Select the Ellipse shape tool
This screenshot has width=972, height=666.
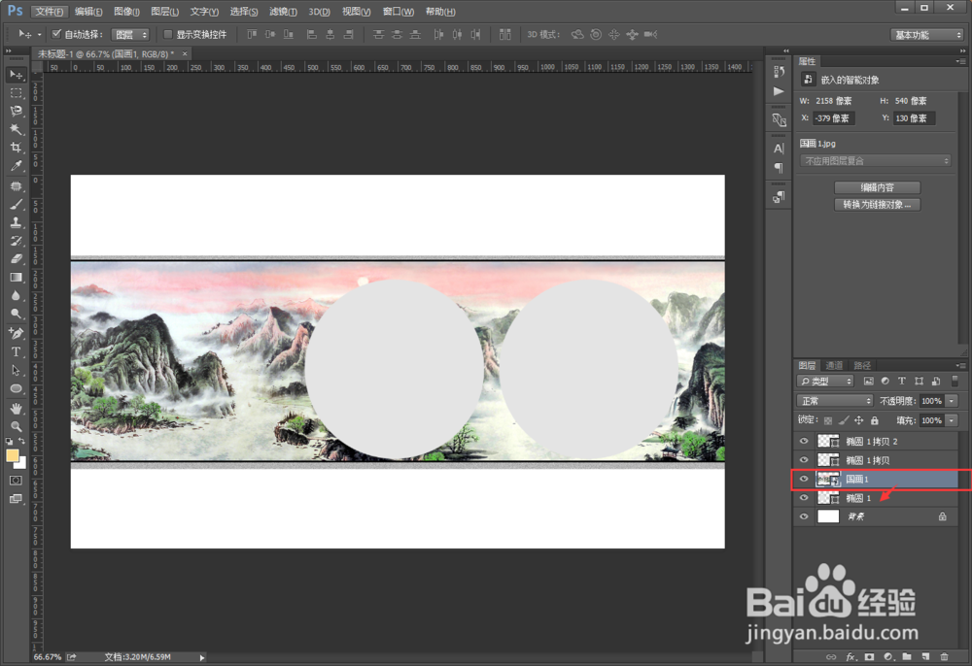click(17, 388)
